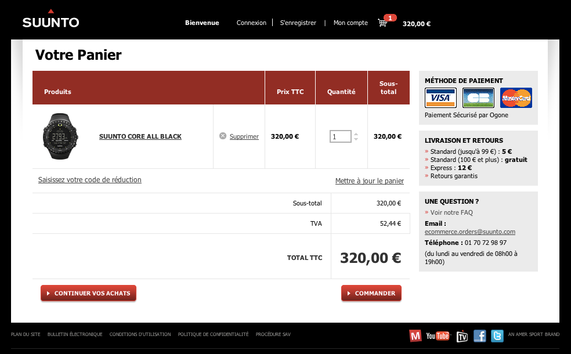571x354 pixels.
Task: Click the Suunto Core watch thumbnail
Action: pyautogui.click(x=60, y=136)
